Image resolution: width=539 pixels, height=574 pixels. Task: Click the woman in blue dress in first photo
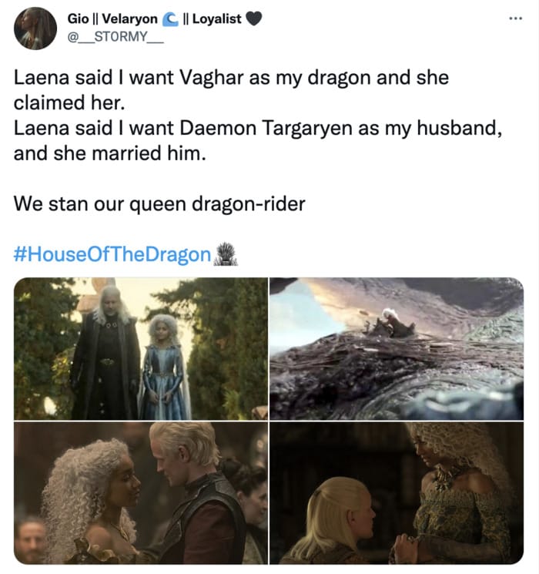163,368
